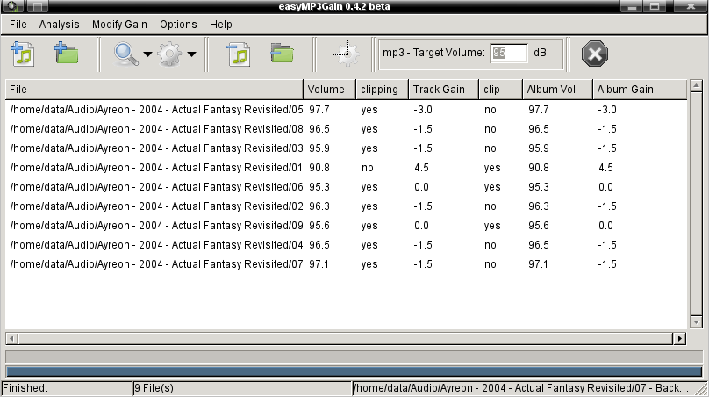The image size is (709, 397).
Task: Click Volume value 95.3 in row 06
Action: (319, 187)
